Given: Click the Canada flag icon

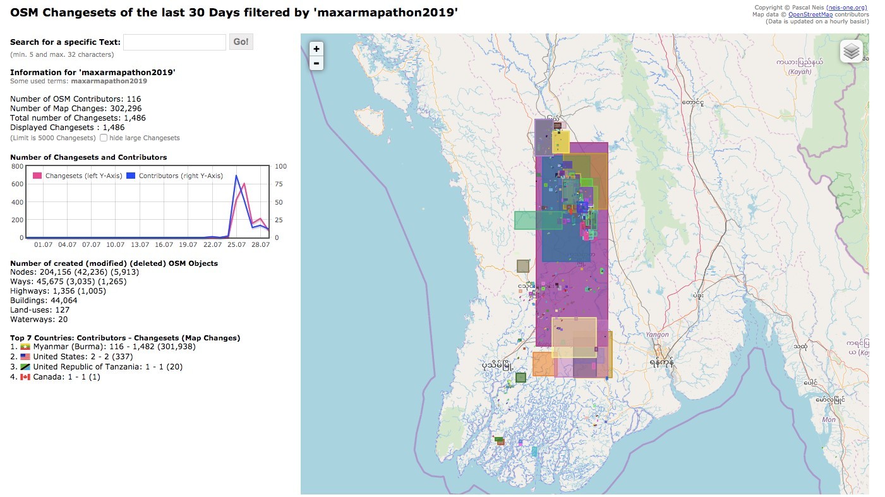Looking at the screenshot, I should 25,377.
